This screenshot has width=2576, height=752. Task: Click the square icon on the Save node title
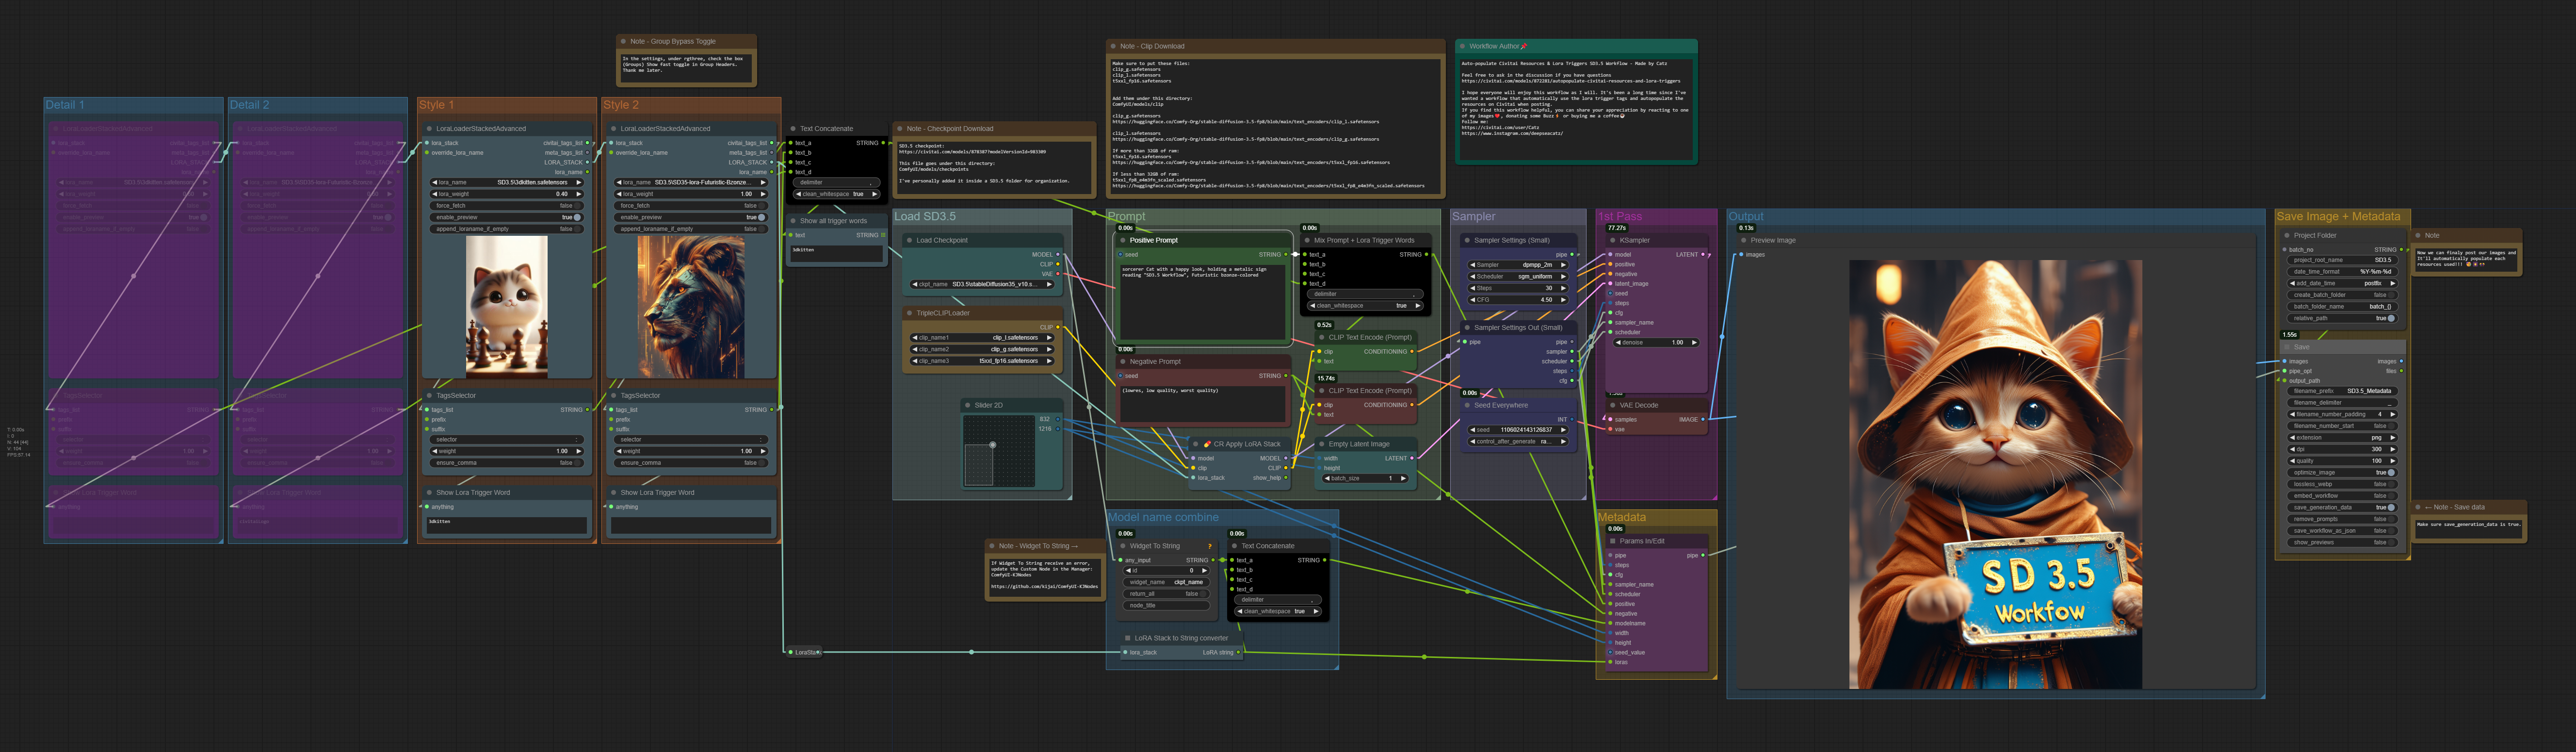click(2286, 347)
